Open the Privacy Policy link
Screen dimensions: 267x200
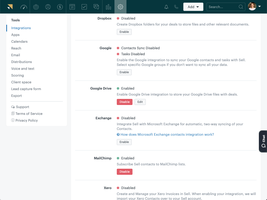pyautogui.click(x=27, y=120)
